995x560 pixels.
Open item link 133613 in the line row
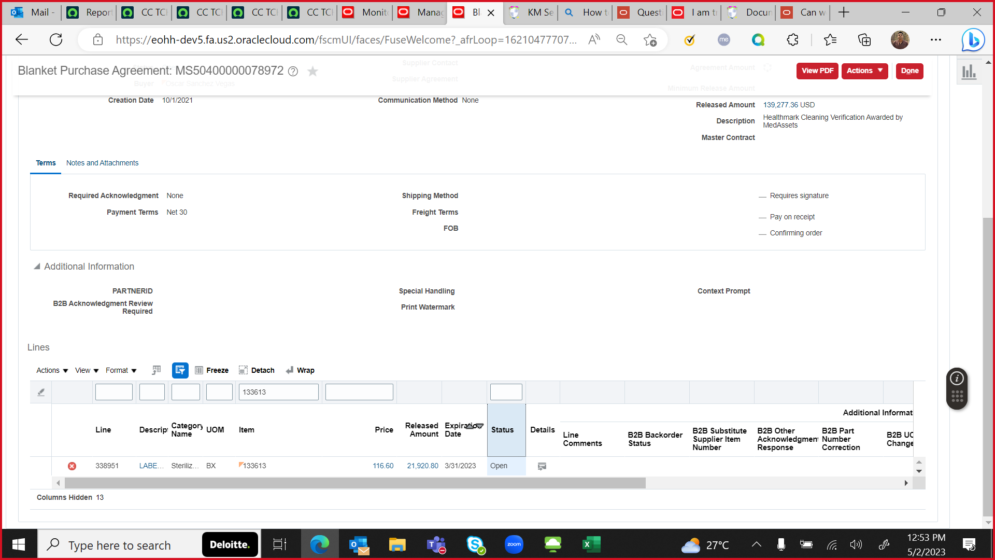click(x=255, y=466)
